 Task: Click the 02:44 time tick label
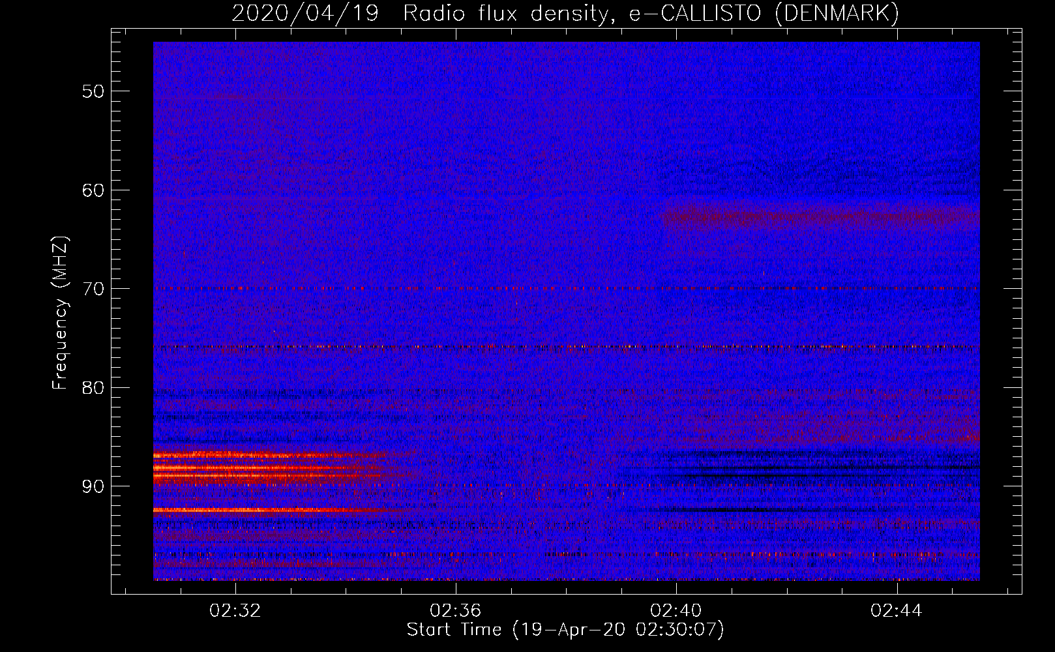[x=897, y=610]
